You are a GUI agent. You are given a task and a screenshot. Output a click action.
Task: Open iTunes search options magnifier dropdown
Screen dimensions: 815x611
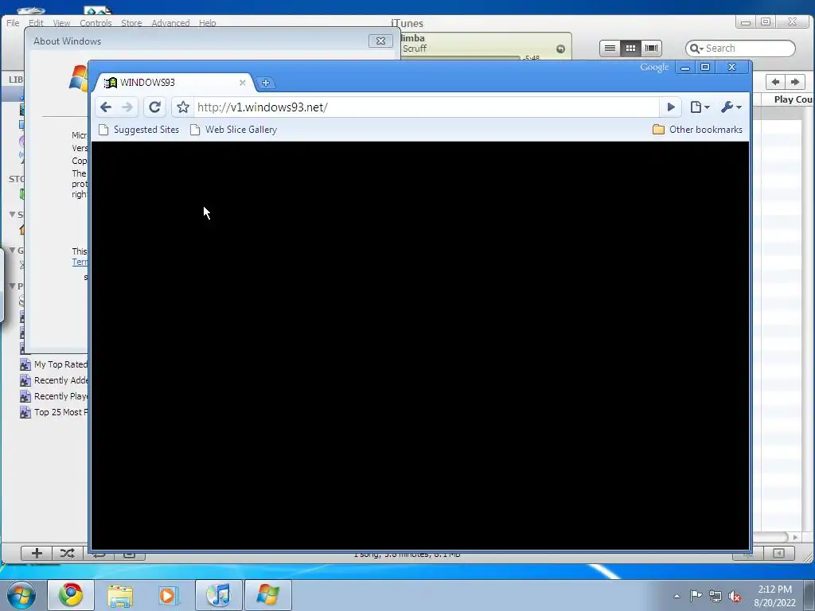pos(696,49)
